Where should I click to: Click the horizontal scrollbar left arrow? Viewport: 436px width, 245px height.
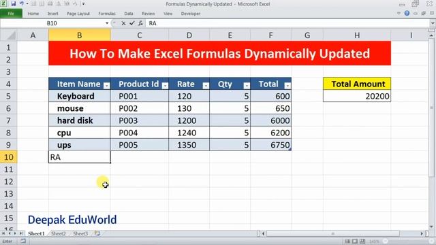click(x=263, y=233)
